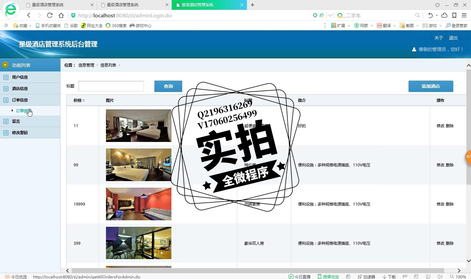Click the hotel photo in the 19999 row

139,204
